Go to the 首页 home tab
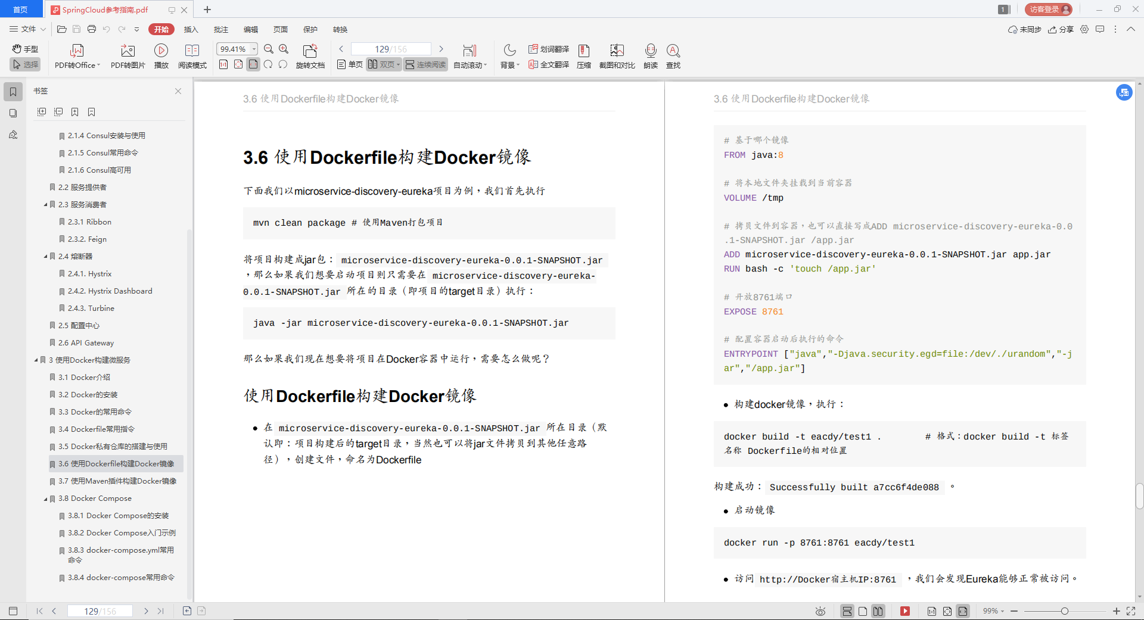 coord(20,10)
